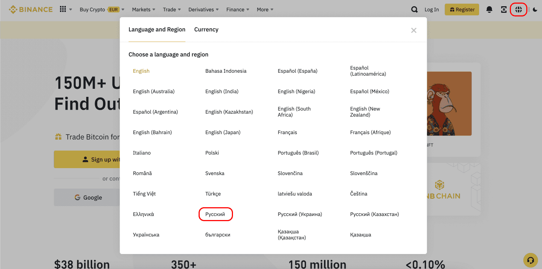This screenshot has width=542, height=269.
Task: Select Español (Argentina)
Action: (x=155, y=112)
